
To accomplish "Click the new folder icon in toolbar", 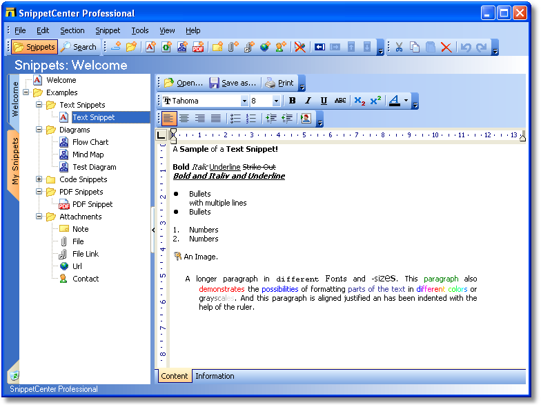I will tap(131, 47).
